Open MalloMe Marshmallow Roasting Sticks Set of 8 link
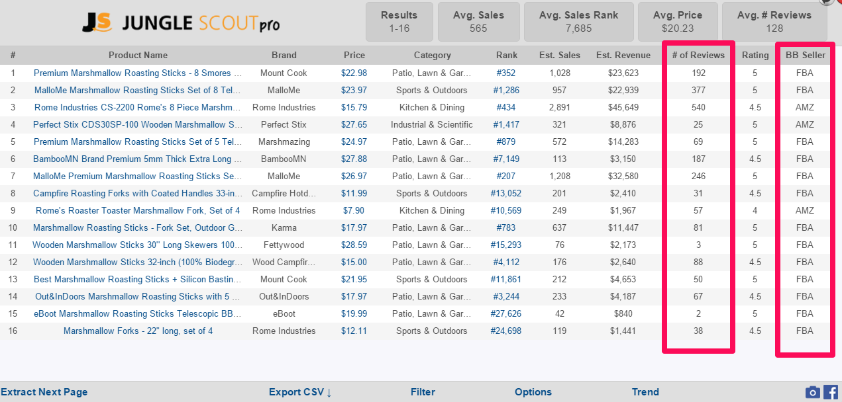The height and width of the screenshot is (402, 842). tap(138, 90)
